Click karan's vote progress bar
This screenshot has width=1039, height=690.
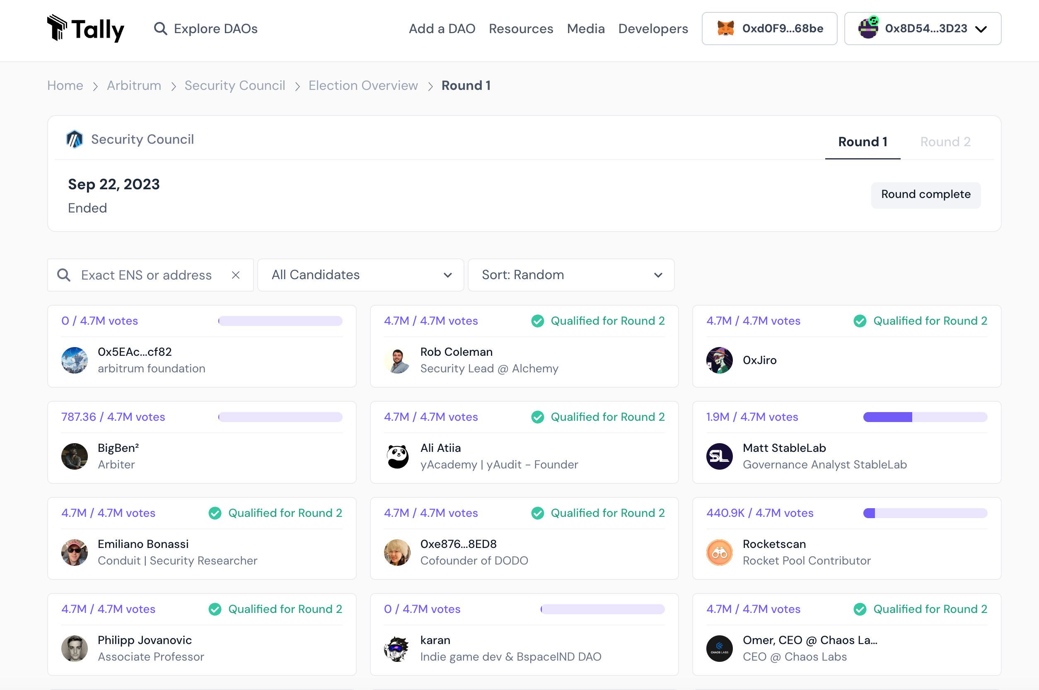coord(602,609)
